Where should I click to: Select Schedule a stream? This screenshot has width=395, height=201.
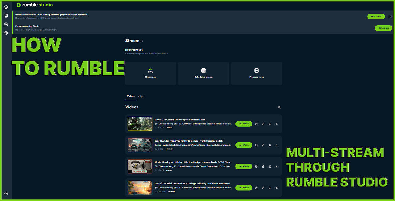(203, 73)
